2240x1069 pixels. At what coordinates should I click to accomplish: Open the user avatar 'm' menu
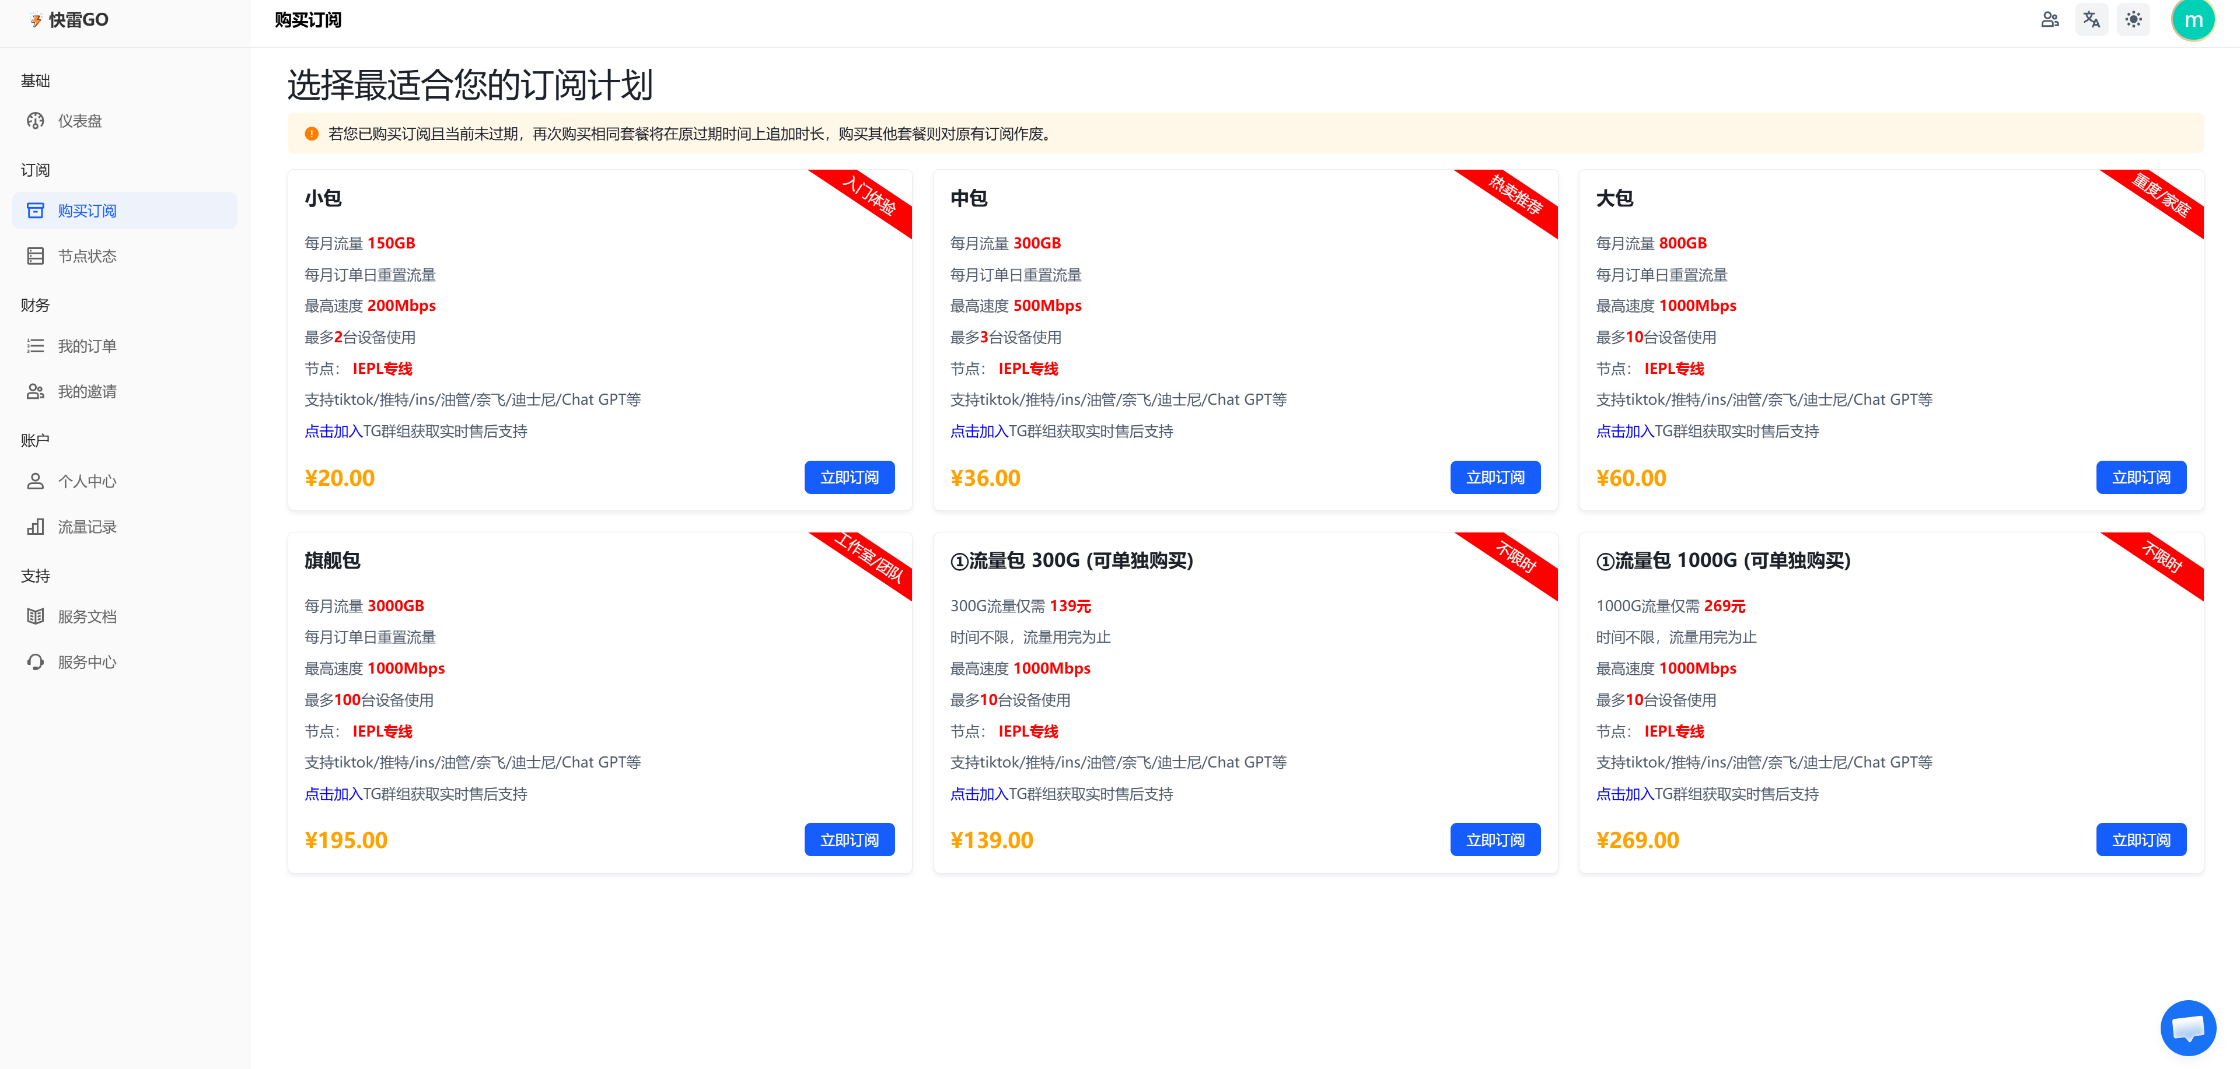[2193, 20]
